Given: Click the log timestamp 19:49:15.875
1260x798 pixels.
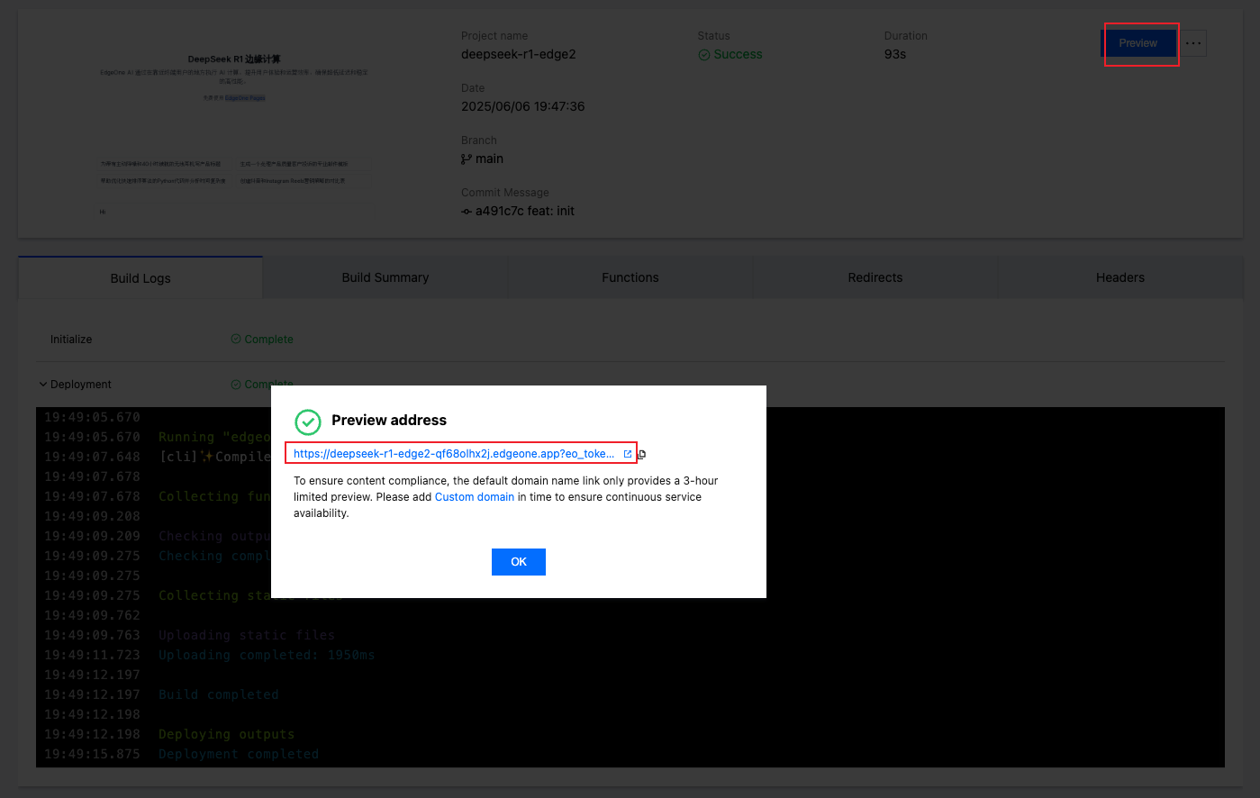Looking at the screenshot, I should [x=92, y=755].
